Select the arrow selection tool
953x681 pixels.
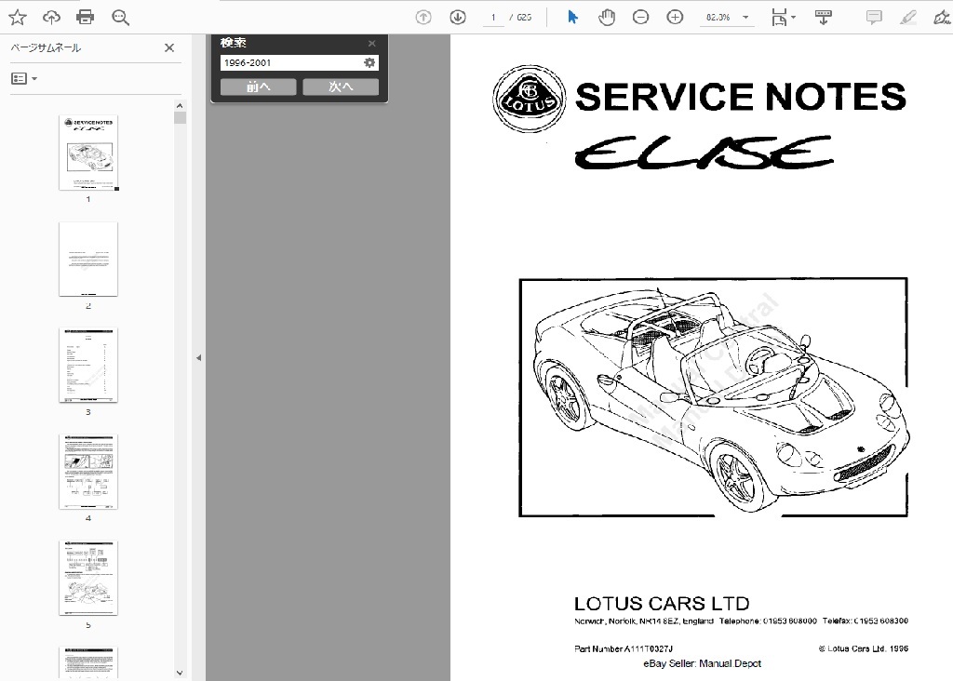[572, 17]
